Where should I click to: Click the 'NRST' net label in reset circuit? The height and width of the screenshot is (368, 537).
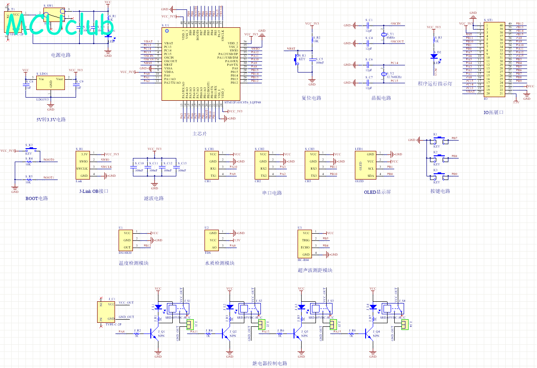[x=291, y=48]
